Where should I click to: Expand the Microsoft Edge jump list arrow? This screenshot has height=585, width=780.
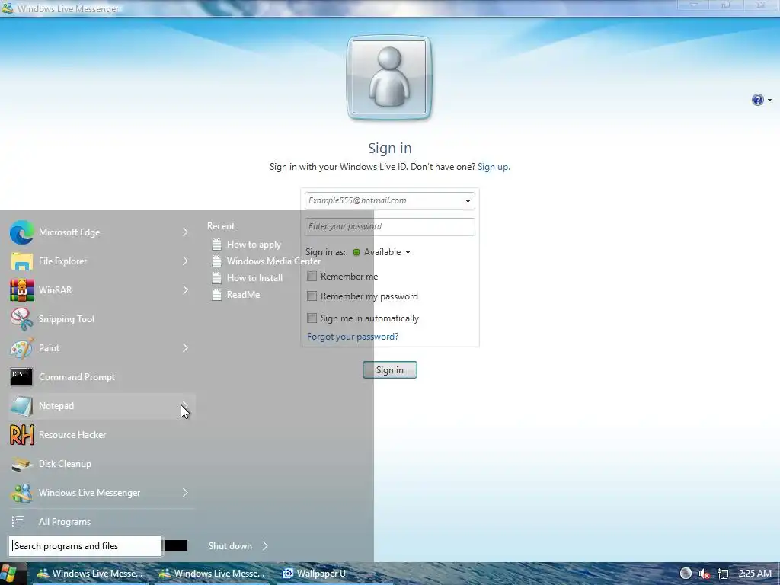pos(185,232)
